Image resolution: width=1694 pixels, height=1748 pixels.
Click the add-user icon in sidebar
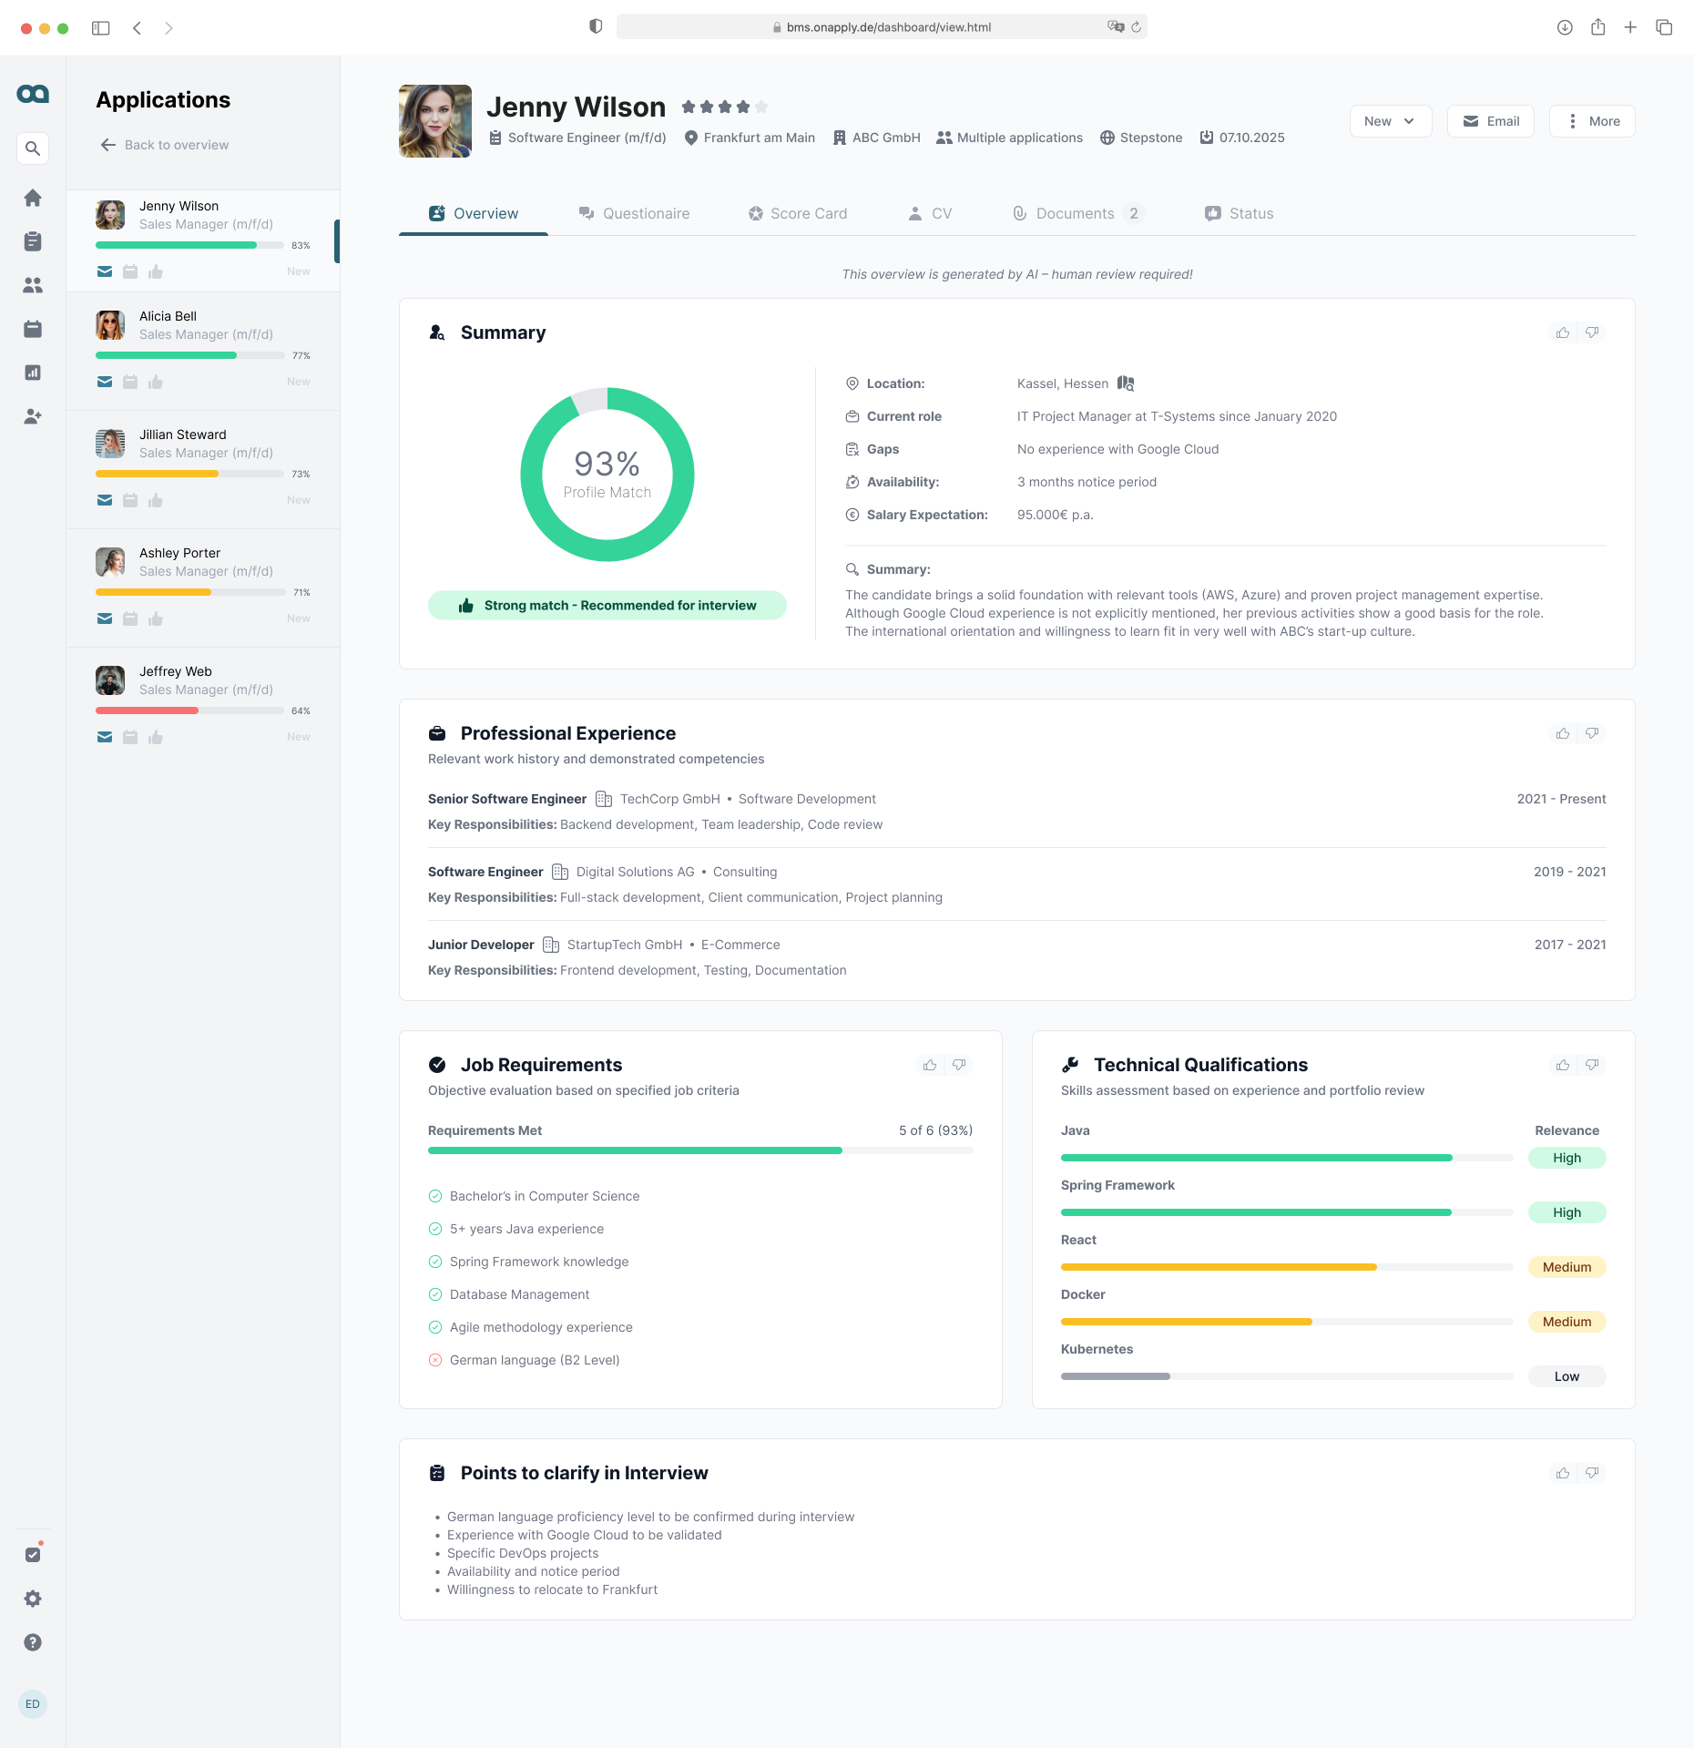[x=33, y=416]
